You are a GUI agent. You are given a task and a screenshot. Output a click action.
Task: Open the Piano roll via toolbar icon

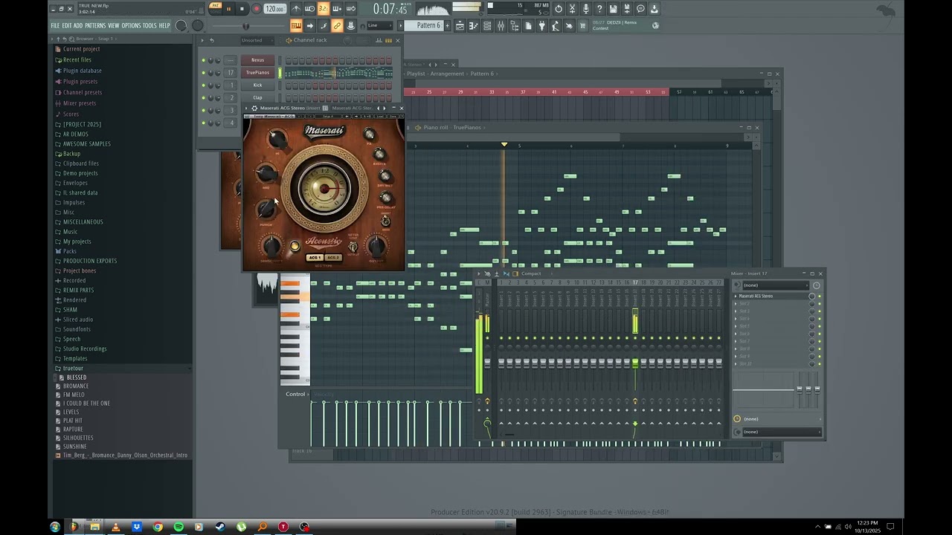473,26
